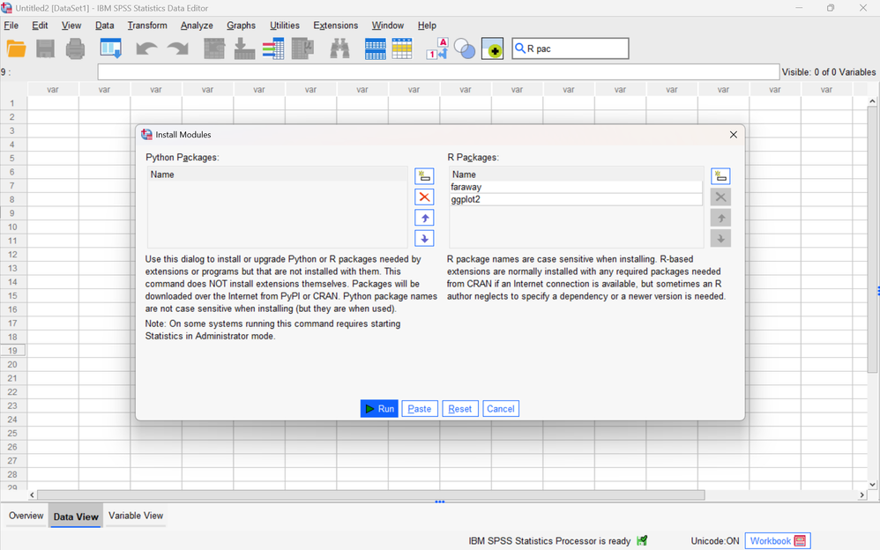Click the Go to variable icon
880x550 pixels.
(244, 48)
